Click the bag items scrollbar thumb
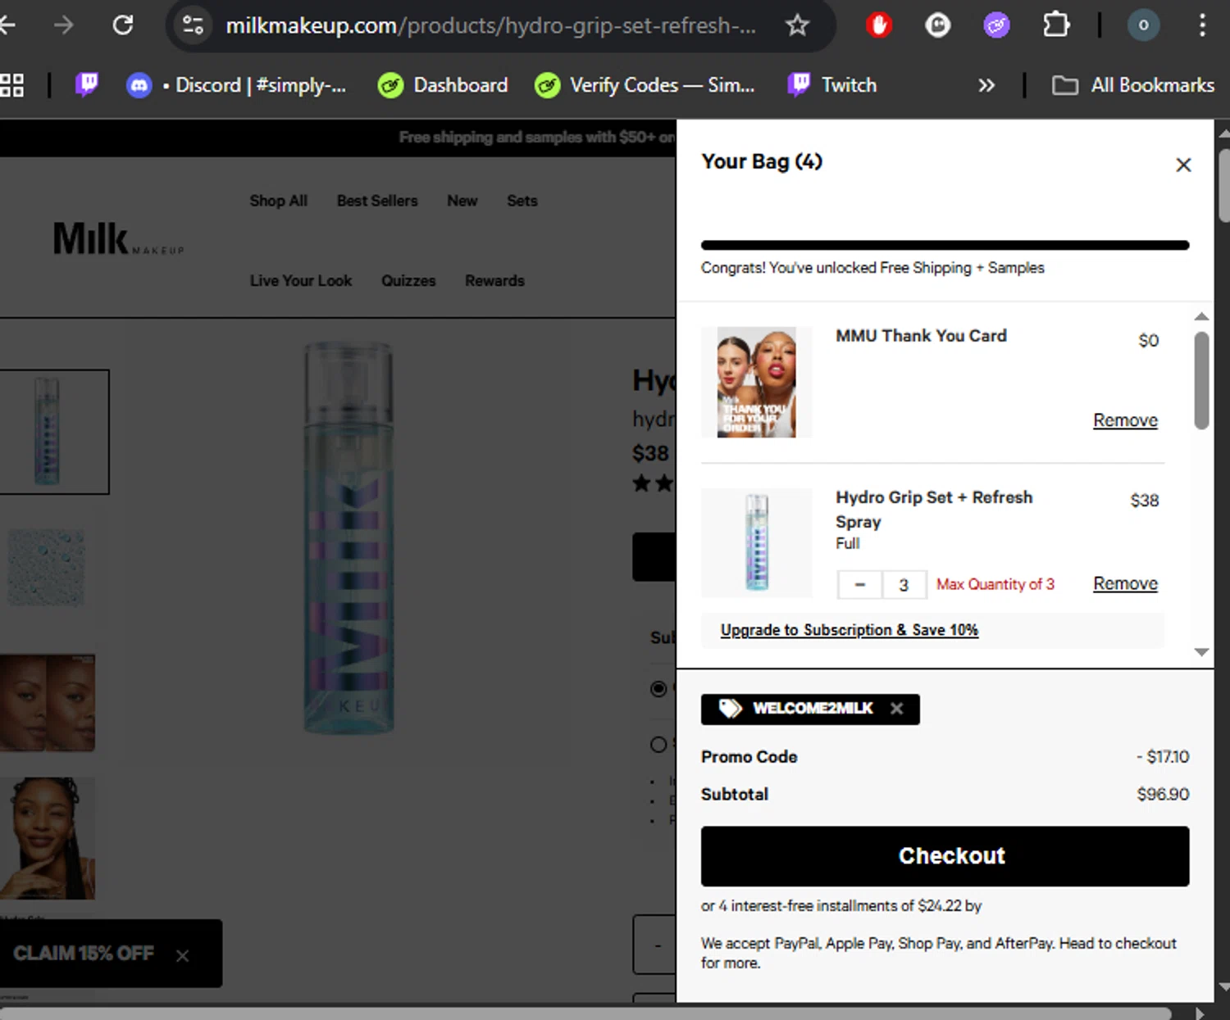The width and height of the screenshot is (1230, 1020). coord(1201,380)
